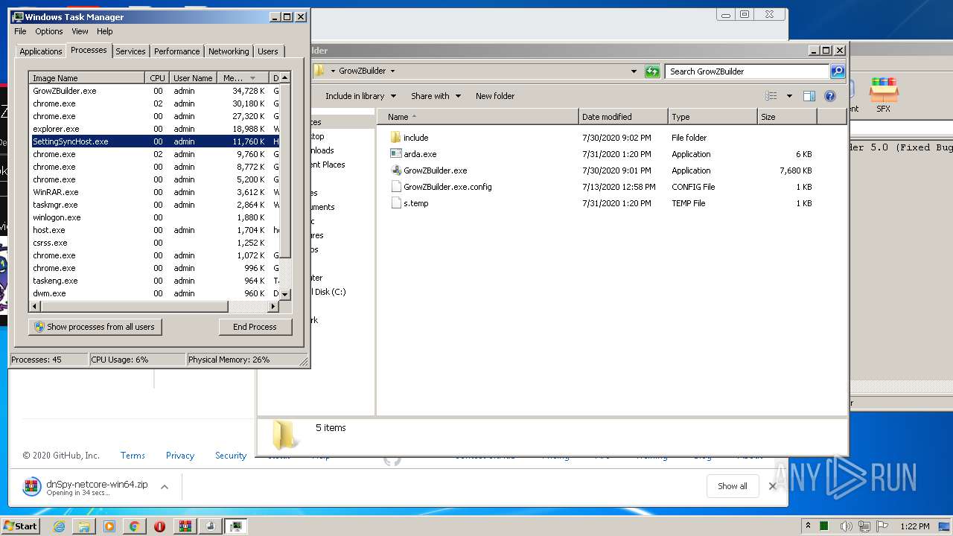Open the Include in library dropdown
953x536 pixels.
click(360, 96)
